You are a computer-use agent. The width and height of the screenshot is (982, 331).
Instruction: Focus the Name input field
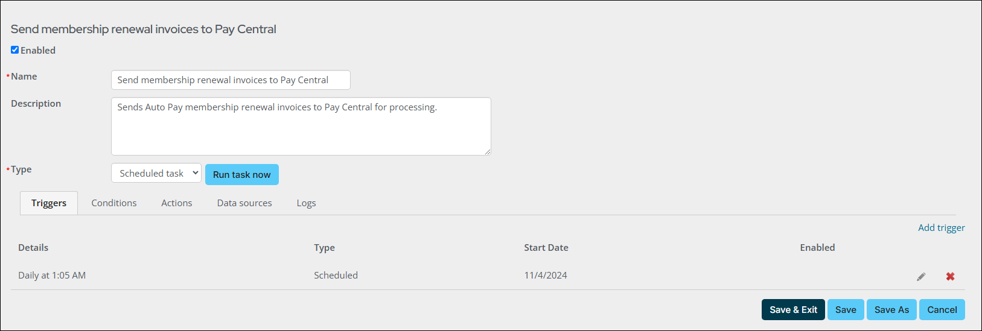tap(231, 80)
